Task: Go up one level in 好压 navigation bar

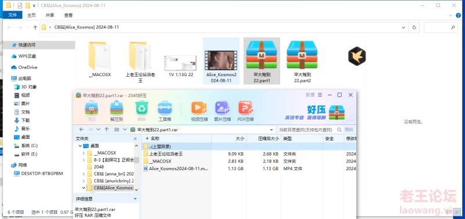Action: (x=107, y=130)
